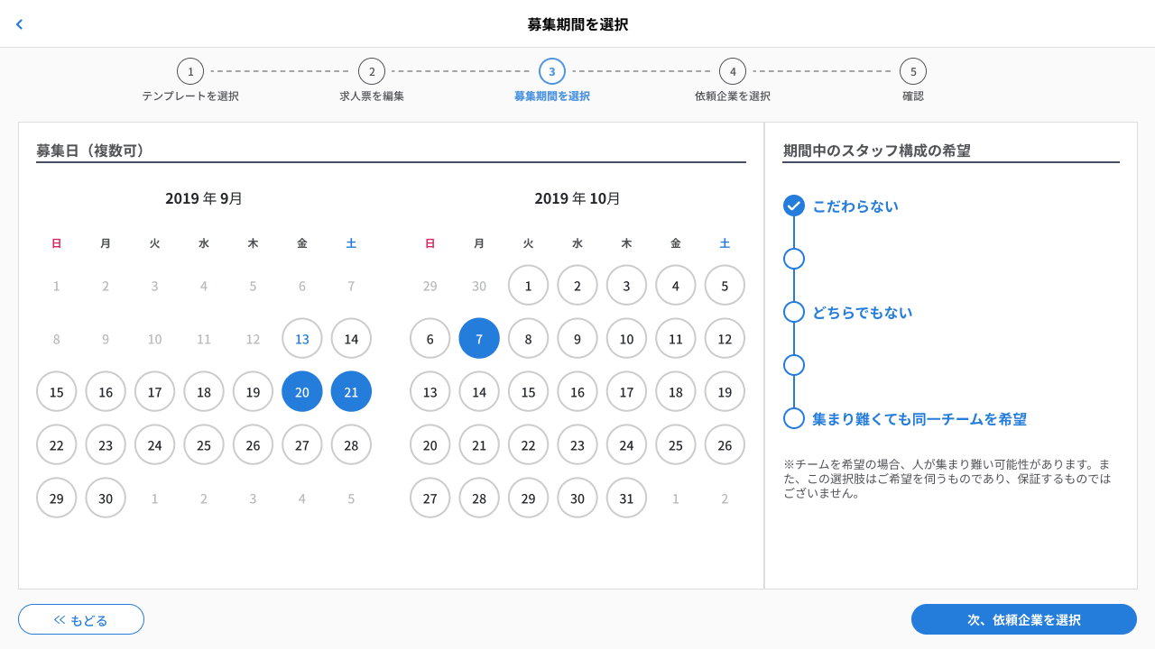Choose September 30 as recruitment day
Image resolution: width=1155 pixels, height=649 pixels.
point(106,498)
